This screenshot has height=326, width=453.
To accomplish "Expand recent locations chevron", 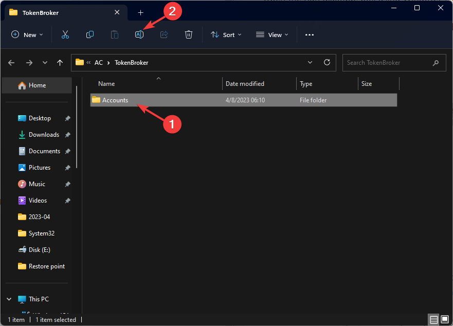I will pos(45,63).
